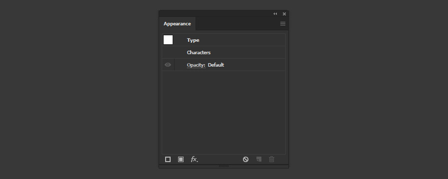Image resolution: width=448 pixels, height=179 pixels.
Task: Select the Appearance tab
Action: pos(177,24)
